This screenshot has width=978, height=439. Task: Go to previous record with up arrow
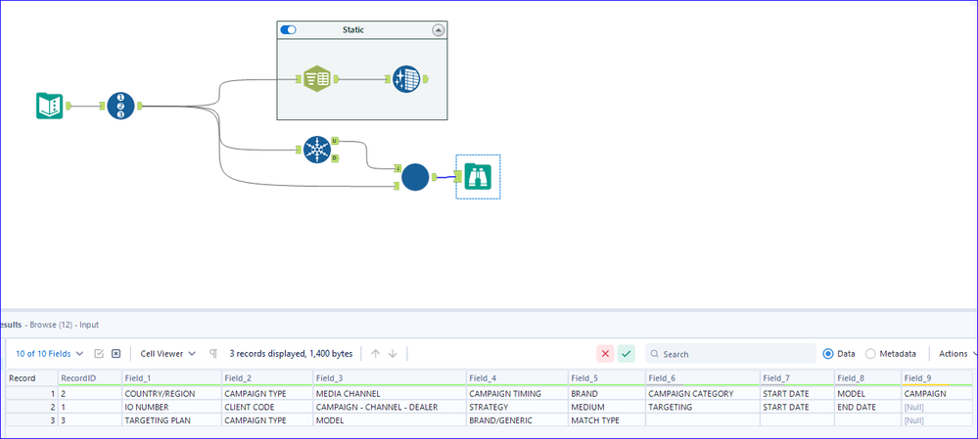point(375,354)
